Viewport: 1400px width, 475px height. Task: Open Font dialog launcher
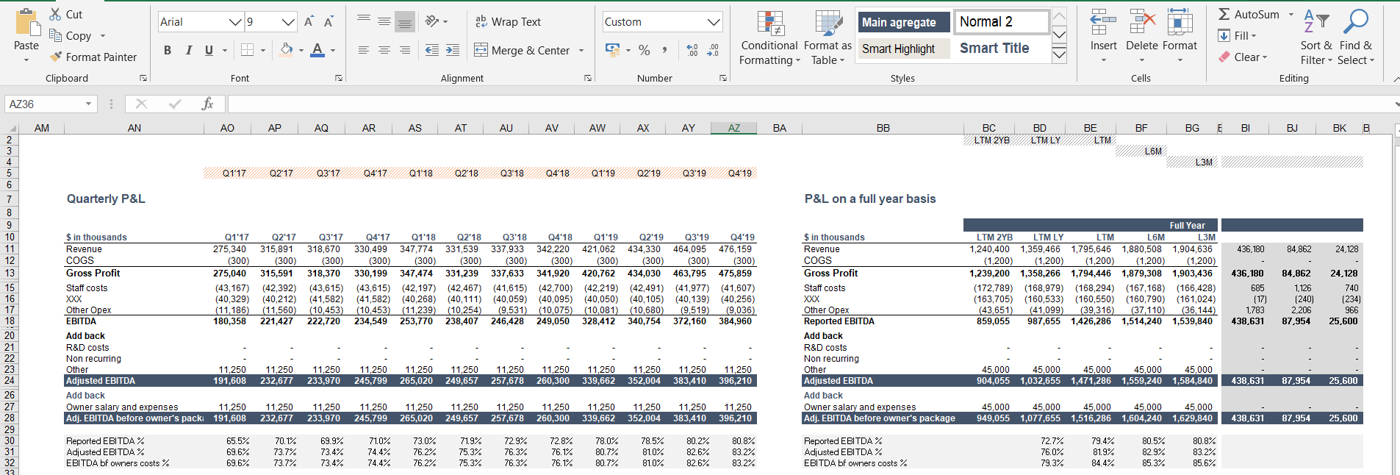[339, 78]
